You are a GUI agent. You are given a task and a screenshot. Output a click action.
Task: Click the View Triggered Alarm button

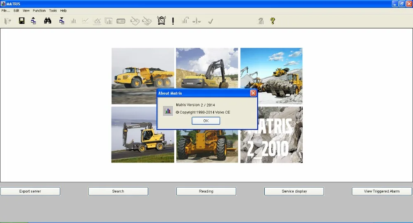pyautogui.click(x=382, y=191)
